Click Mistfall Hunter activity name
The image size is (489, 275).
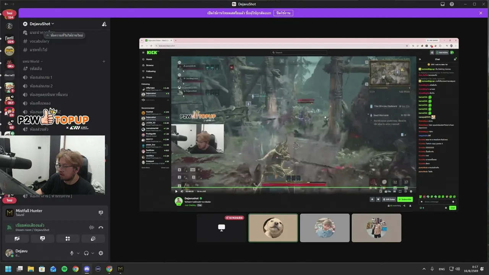(x=29, y=211)
